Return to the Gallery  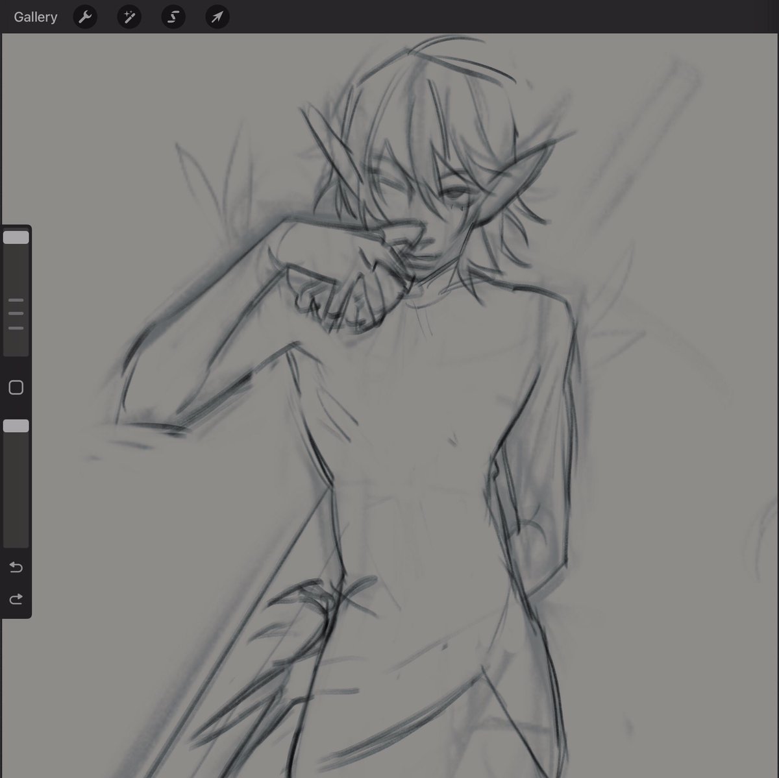(x=36, y=17)
